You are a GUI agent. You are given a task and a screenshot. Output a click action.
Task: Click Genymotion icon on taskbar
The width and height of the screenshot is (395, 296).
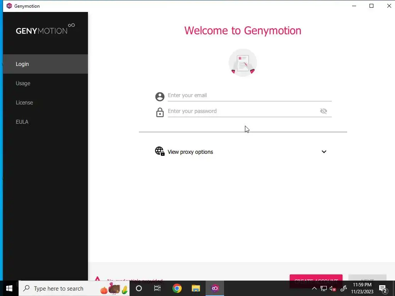(x=215, y=288)
